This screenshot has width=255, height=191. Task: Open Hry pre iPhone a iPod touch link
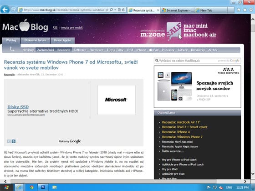coord(179,160)
